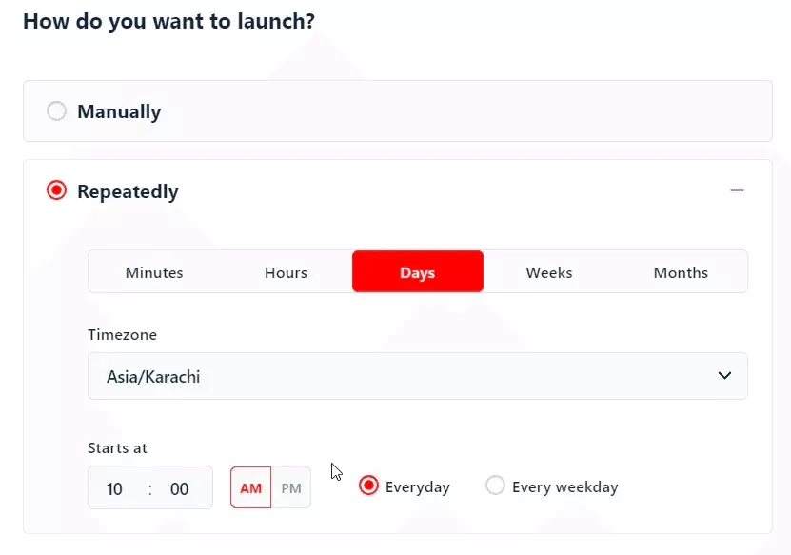791x555 pixels.
Task: Click the AM/PM selector group
Action: click(270, 487)
